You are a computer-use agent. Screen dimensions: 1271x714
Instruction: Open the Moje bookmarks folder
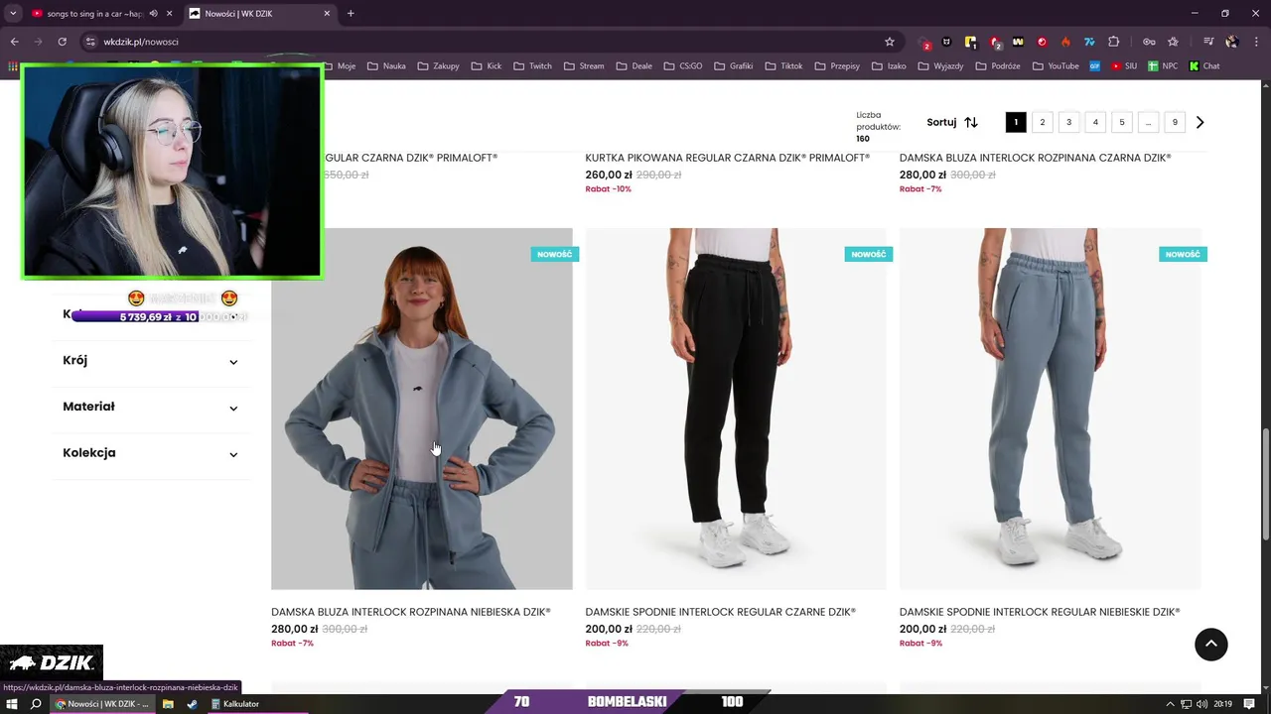[x=340, y=66]
